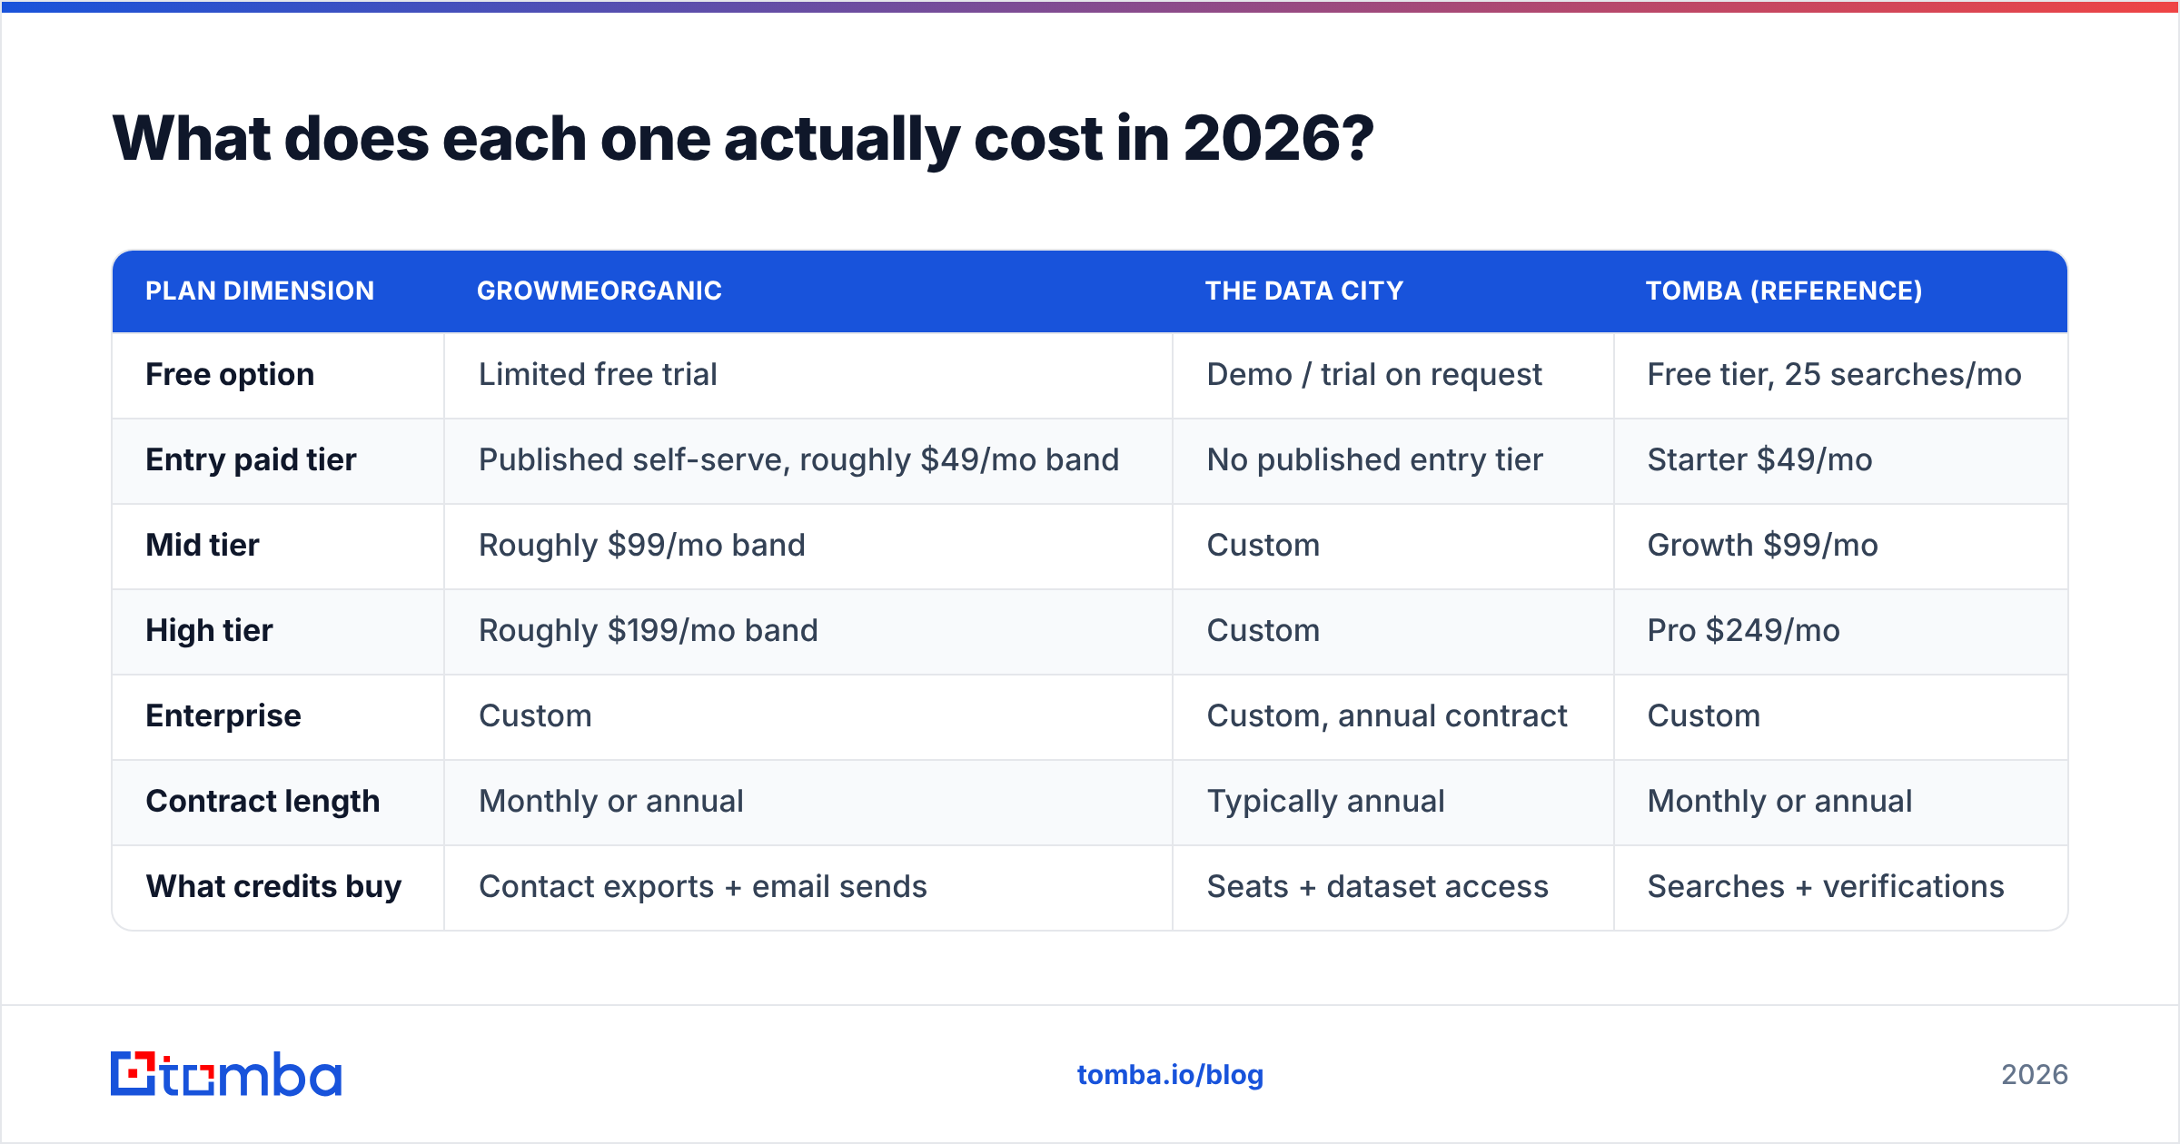2180x1144 pixels.
Task: Open the tomba.io/blog link
Action: (x=1170, y=1075)
